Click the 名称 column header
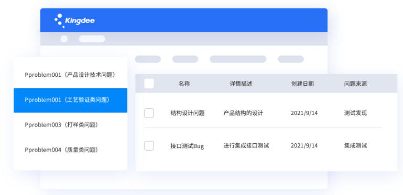This screenshot has height=195, width=403. tap(184, 84)
